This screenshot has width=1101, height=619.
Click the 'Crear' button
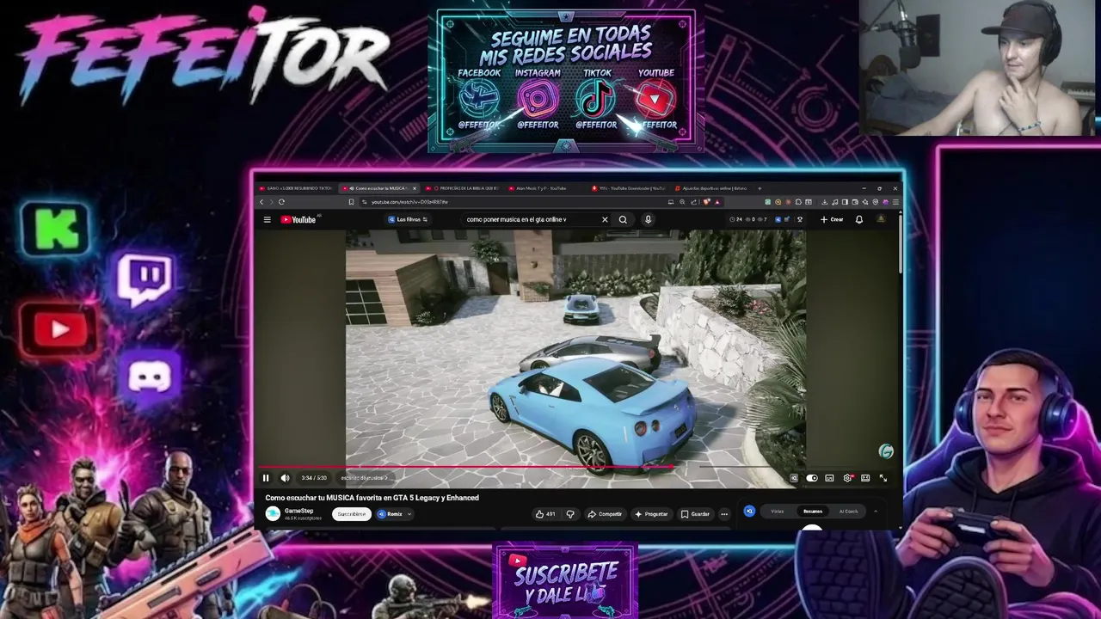[832, 219]
